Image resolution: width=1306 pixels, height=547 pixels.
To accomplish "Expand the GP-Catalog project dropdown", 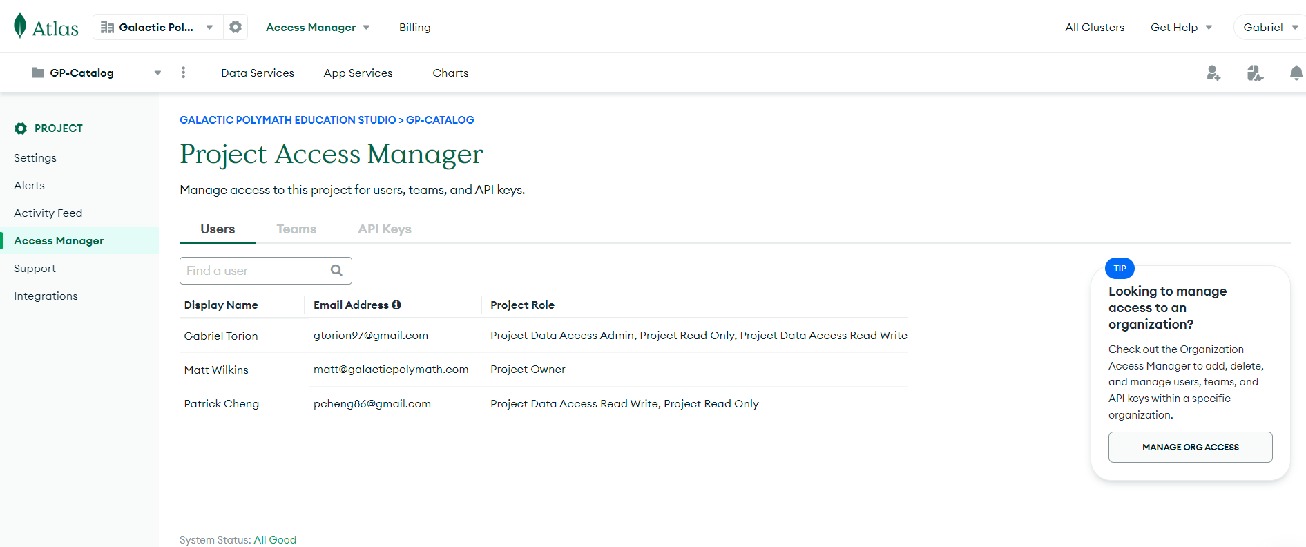I will coord(157,73).
